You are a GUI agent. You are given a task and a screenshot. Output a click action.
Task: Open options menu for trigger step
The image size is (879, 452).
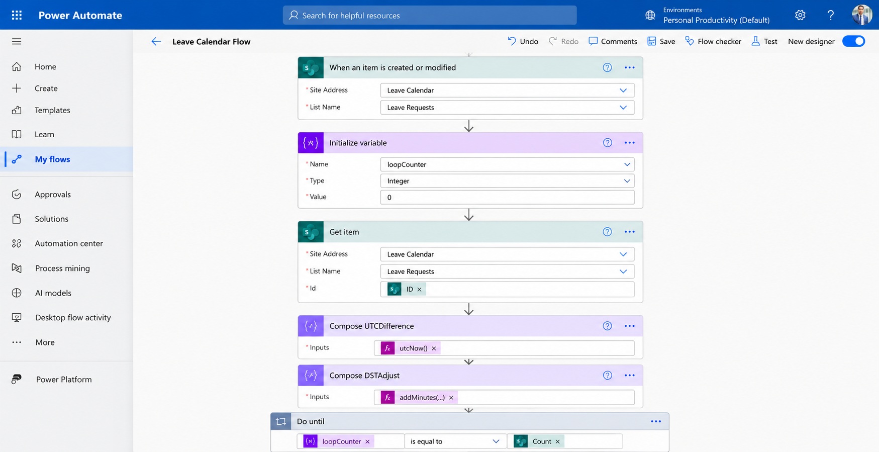tap(629, 67)
